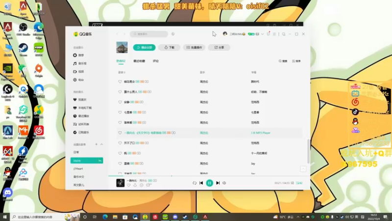
Task: Toggle the lyrics display 词 icon
Action: 292,183
